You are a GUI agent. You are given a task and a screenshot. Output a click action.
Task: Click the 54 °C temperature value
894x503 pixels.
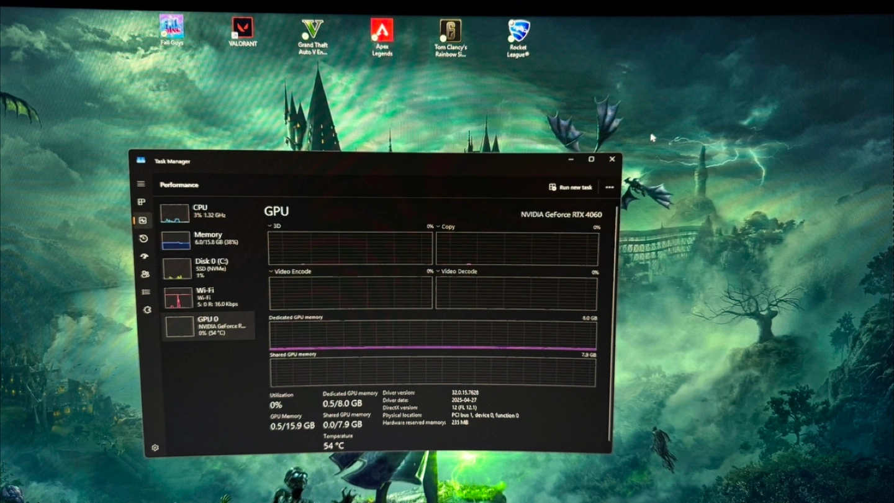(x=333, y=446)
